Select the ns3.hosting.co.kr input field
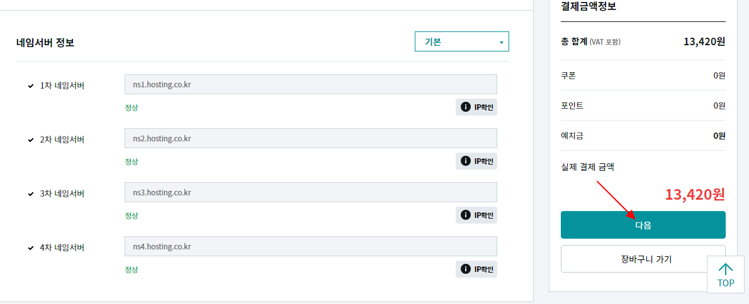The height and width of the screenshot is (304, 749). (310, 192)
